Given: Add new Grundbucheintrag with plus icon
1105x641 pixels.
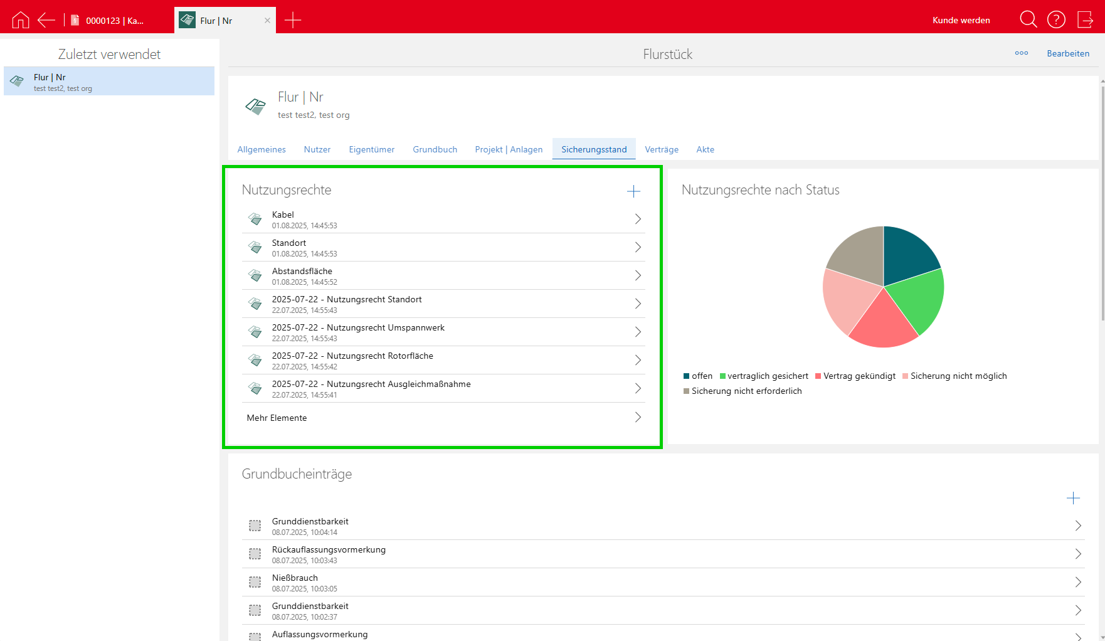Looking at the screenshot, I should tap(1073, 498).
